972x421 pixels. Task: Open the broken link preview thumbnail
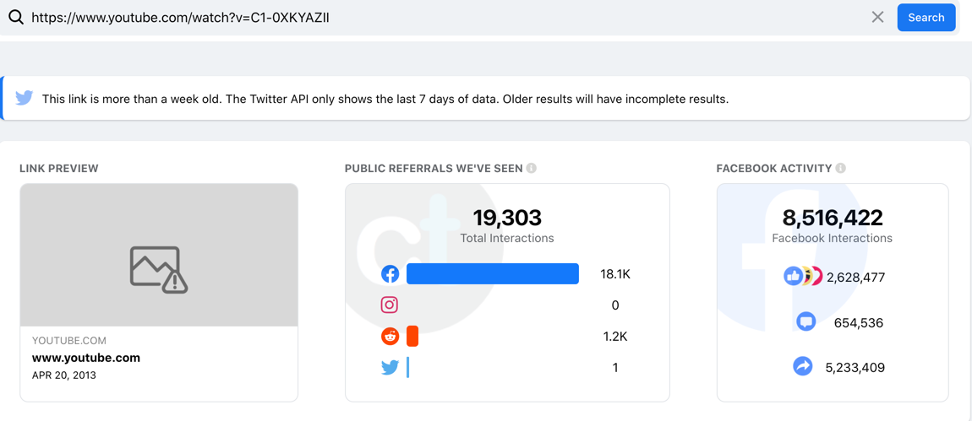point(159,256)
